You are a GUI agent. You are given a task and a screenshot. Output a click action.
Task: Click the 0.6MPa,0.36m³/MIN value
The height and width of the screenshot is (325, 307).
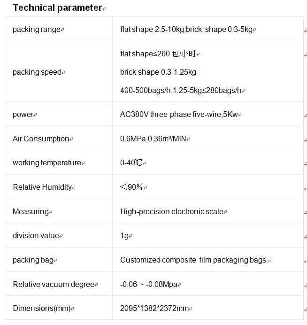coord(153,139)
